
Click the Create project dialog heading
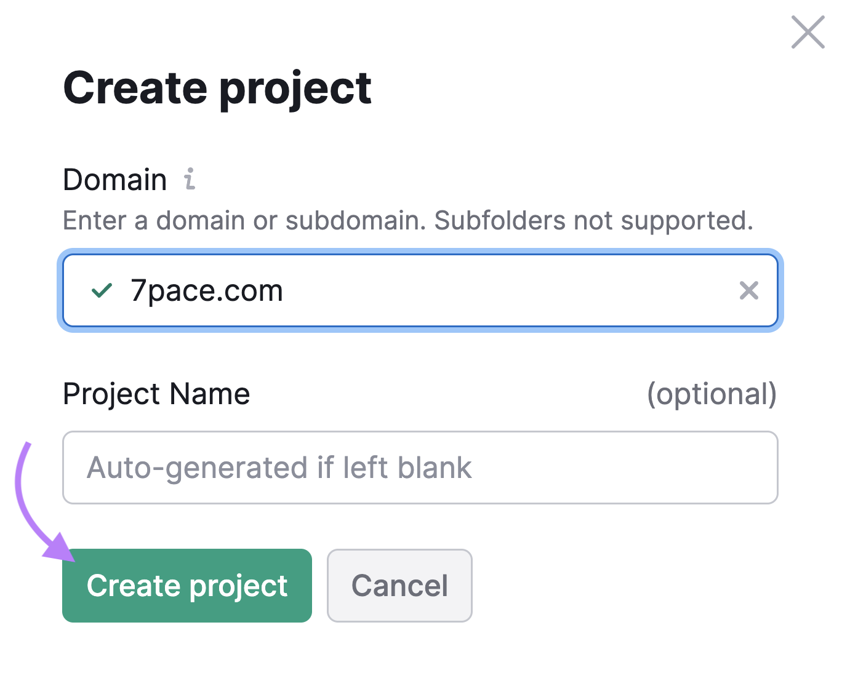[217, 87]
